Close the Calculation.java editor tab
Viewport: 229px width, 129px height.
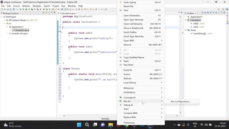point(77,13)
